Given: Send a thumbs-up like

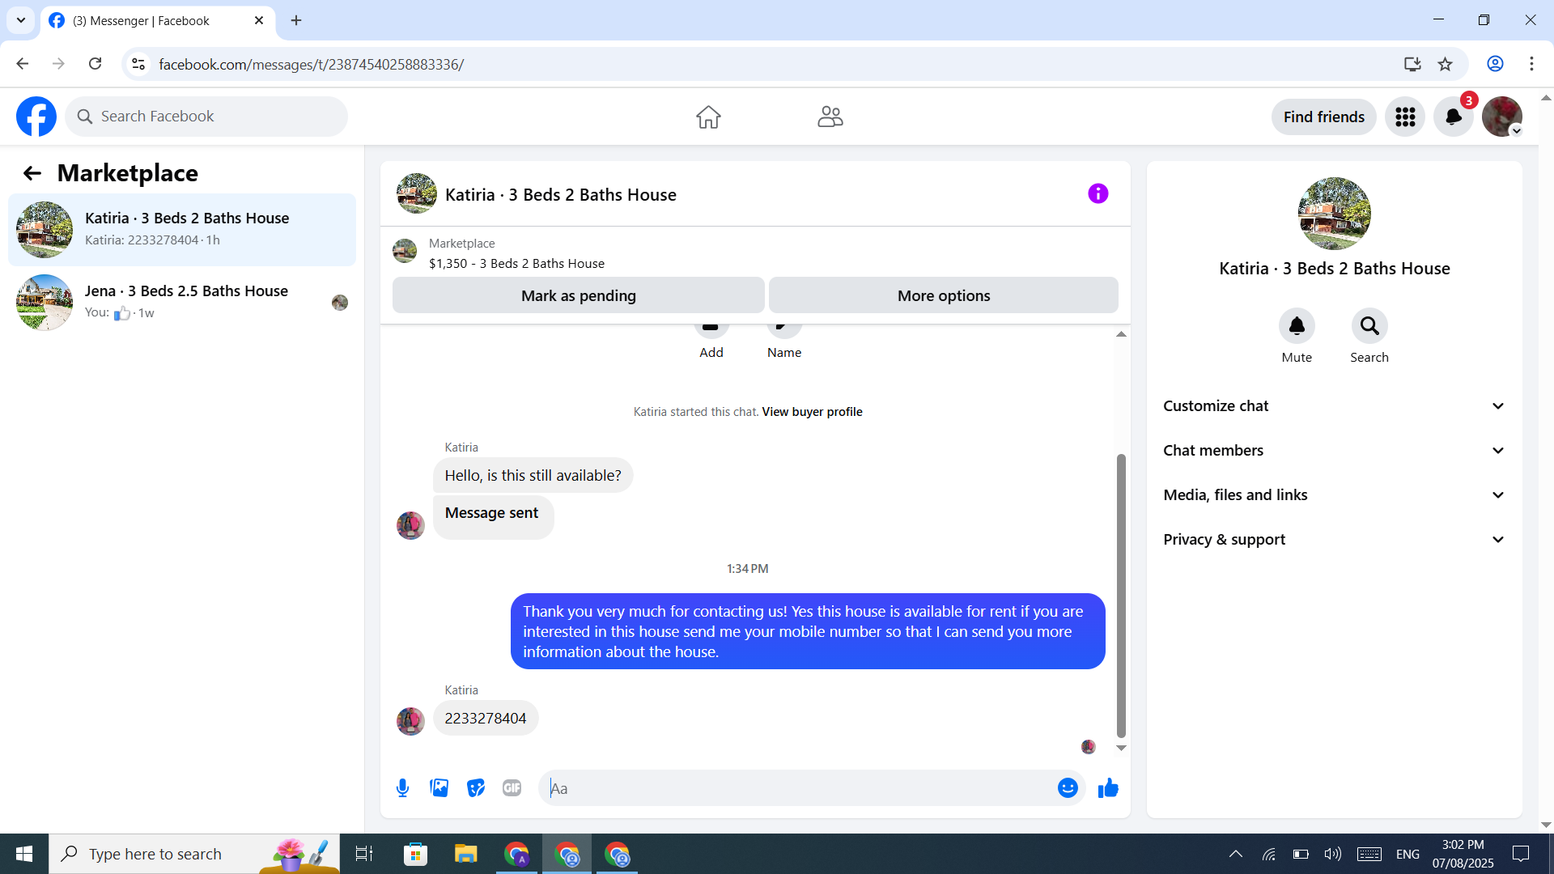Looking at the screenshot, I should (x=1108, y=787).
